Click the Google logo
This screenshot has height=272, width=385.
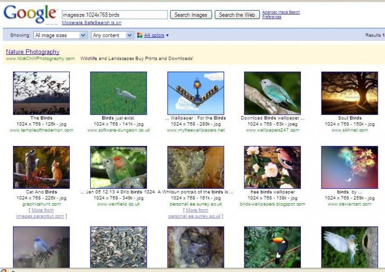29,13
